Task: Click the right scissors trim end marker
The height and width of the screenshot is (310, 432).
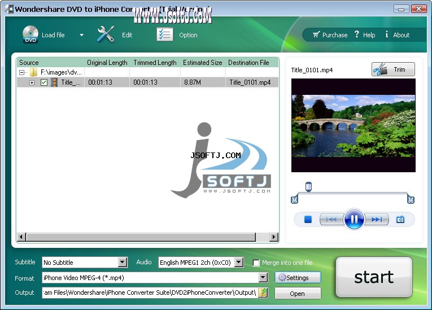Action: click(411, 199)
